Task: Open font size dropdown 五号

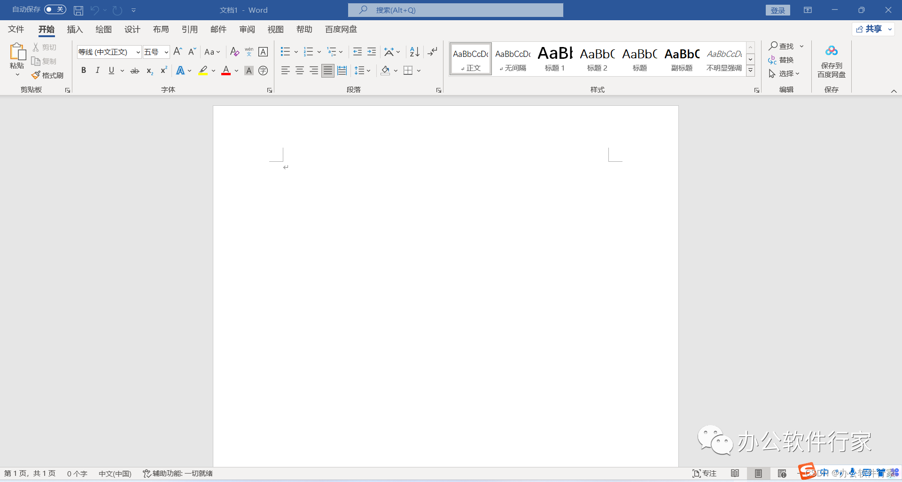Action: click(166, 52)
